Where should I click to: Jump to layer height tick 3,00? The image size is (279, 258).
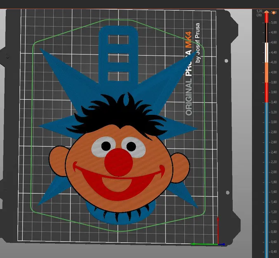274,122
